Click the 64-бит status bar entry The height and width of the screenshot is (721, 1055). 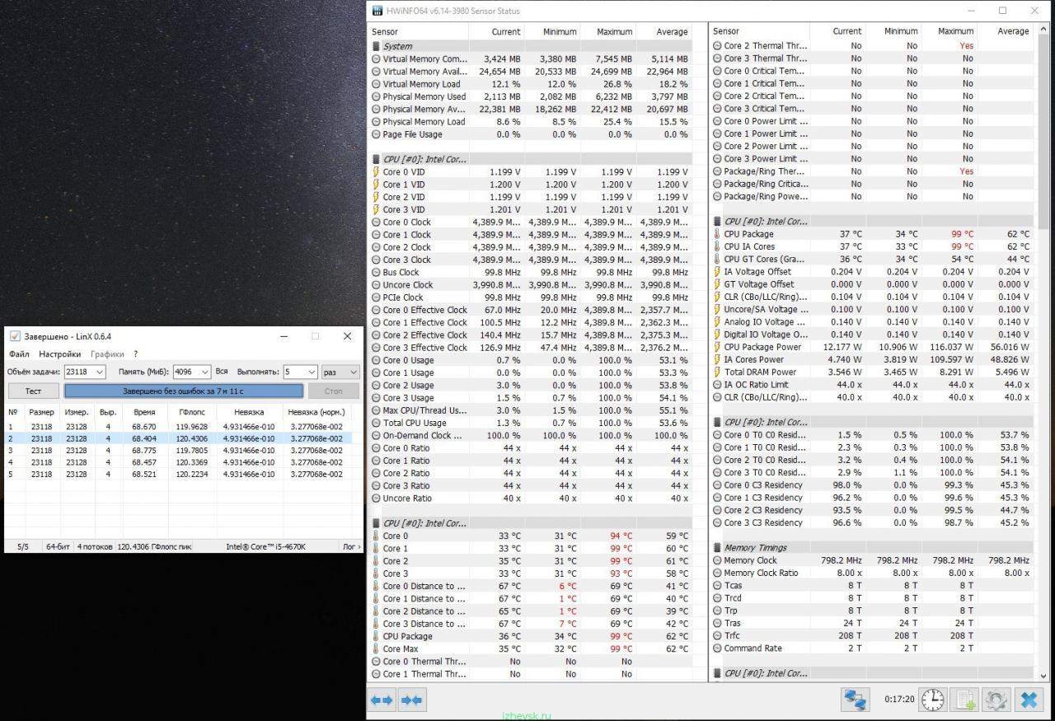click(x=58, y=546)
